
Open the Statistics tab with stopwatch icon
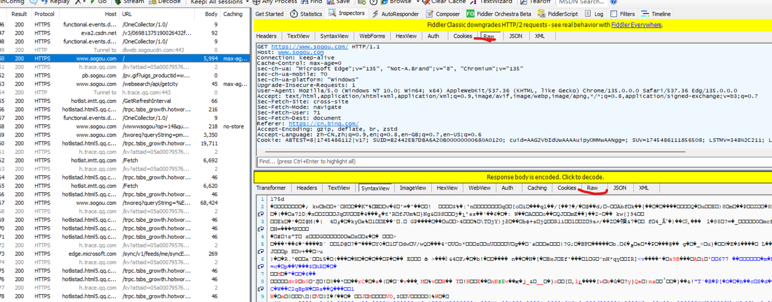point(306,14)
